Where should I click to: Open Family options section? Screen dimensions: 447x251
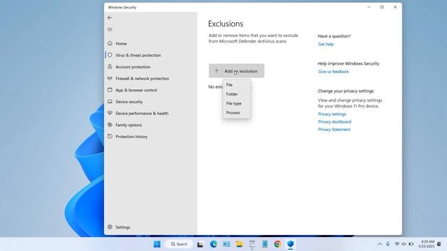(x=129, y=125)
